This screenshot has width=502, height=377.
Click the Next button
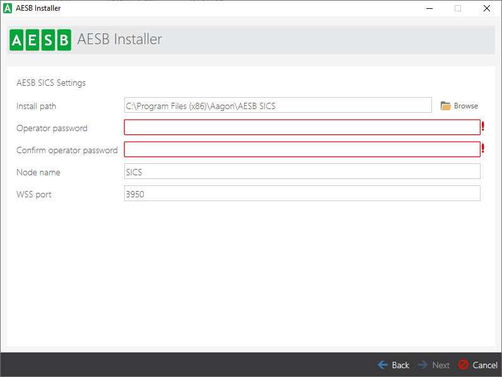pyautogui.click(x=434, y=365)
